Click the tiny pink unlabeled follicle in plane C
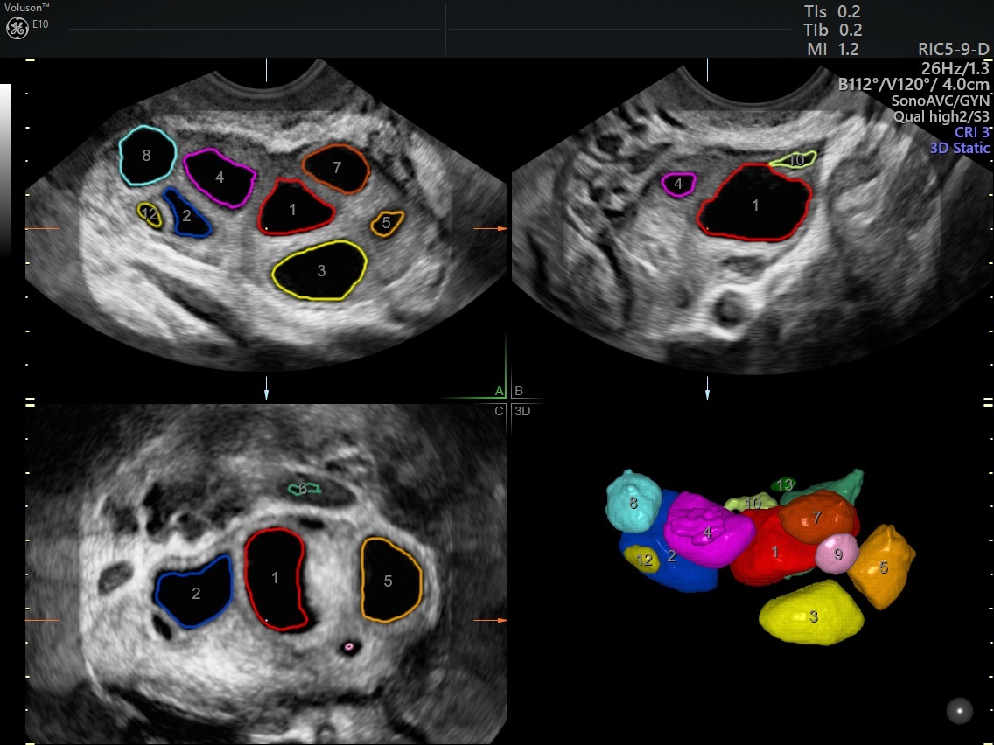Viewport: 994px width, 745px height. coord(349,647)
